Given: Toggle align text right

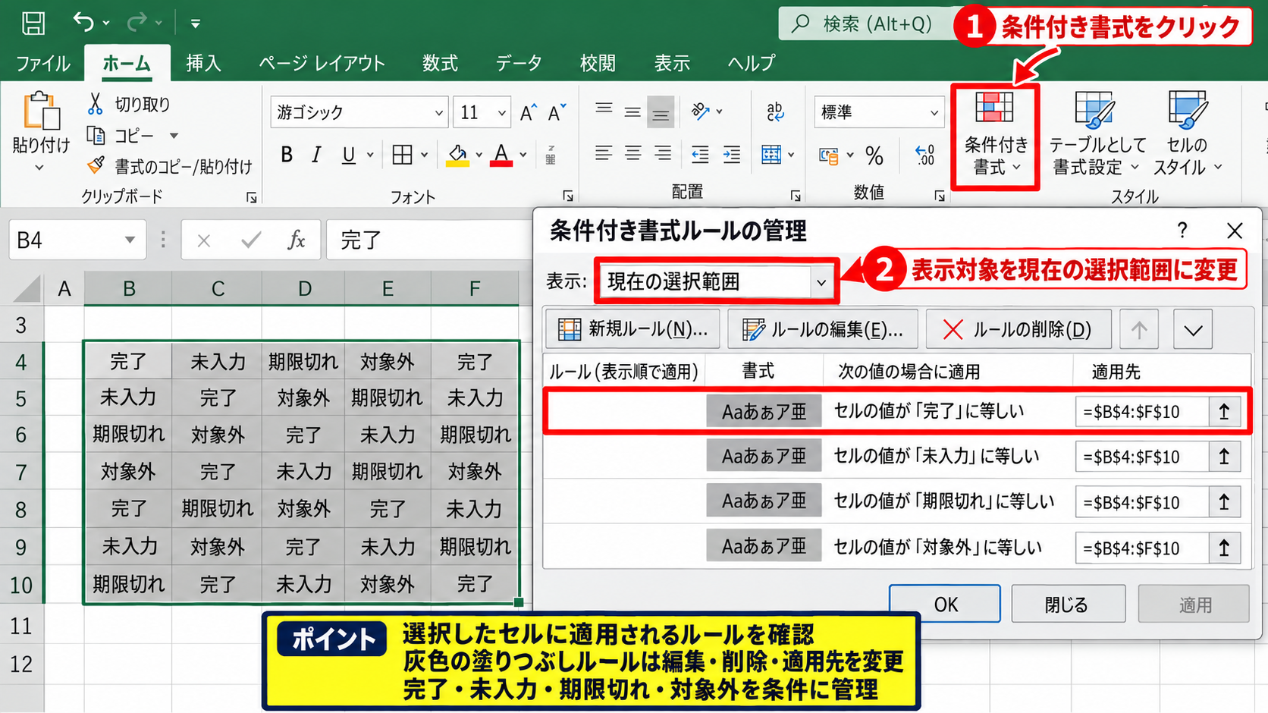Looking at the screenshot, I should click(662, 154).
